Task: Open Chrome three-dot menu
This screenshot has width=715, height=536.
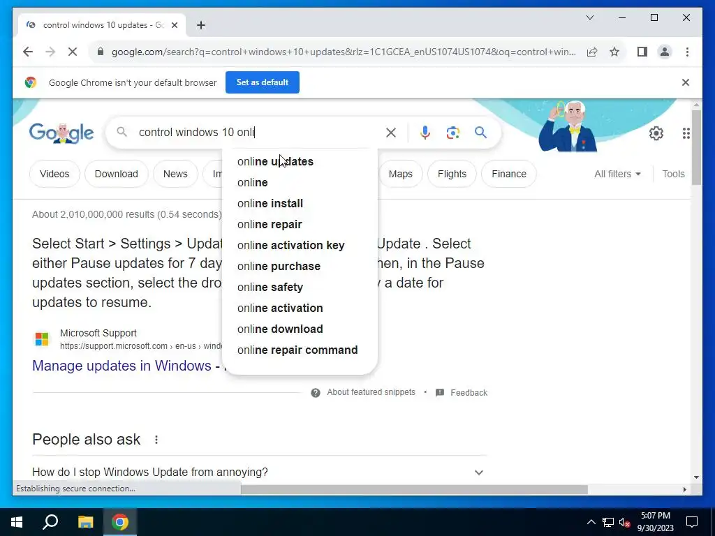Action: 687,52
